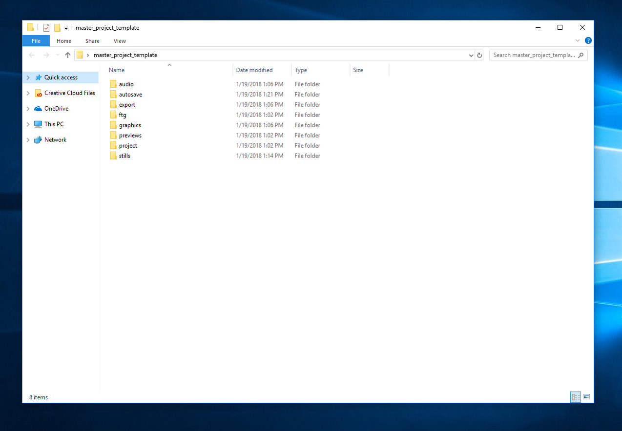Open the File ribbon tab
Image resolution: width=622 pixels, height=431 pixels.
[36, 41]
